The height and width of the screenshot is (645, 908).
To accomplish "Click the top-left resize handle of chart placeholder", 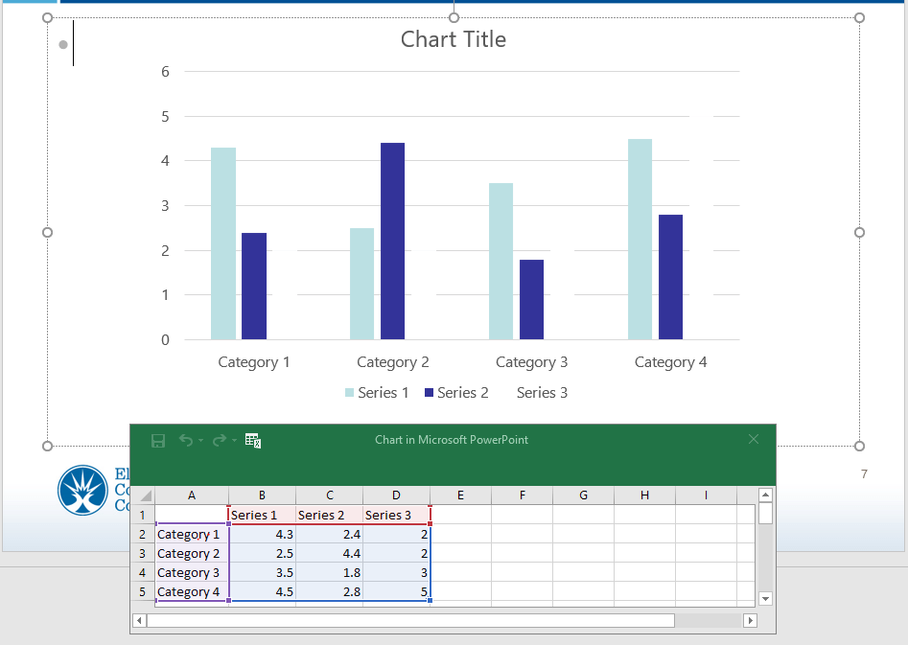I will (x=48, y=18).
